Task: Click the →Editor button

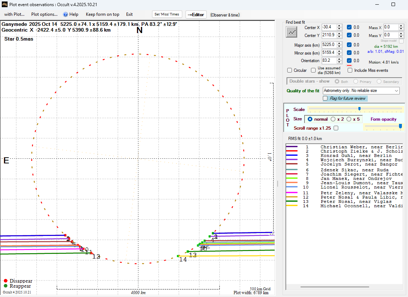Action: coord(196,15)
